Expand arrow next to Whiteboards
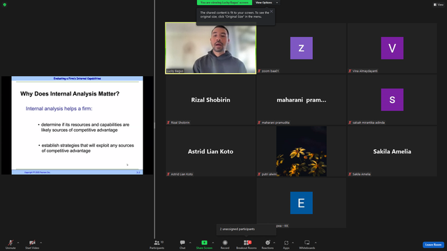Screen dimensions: 447x251 (316, 243)
